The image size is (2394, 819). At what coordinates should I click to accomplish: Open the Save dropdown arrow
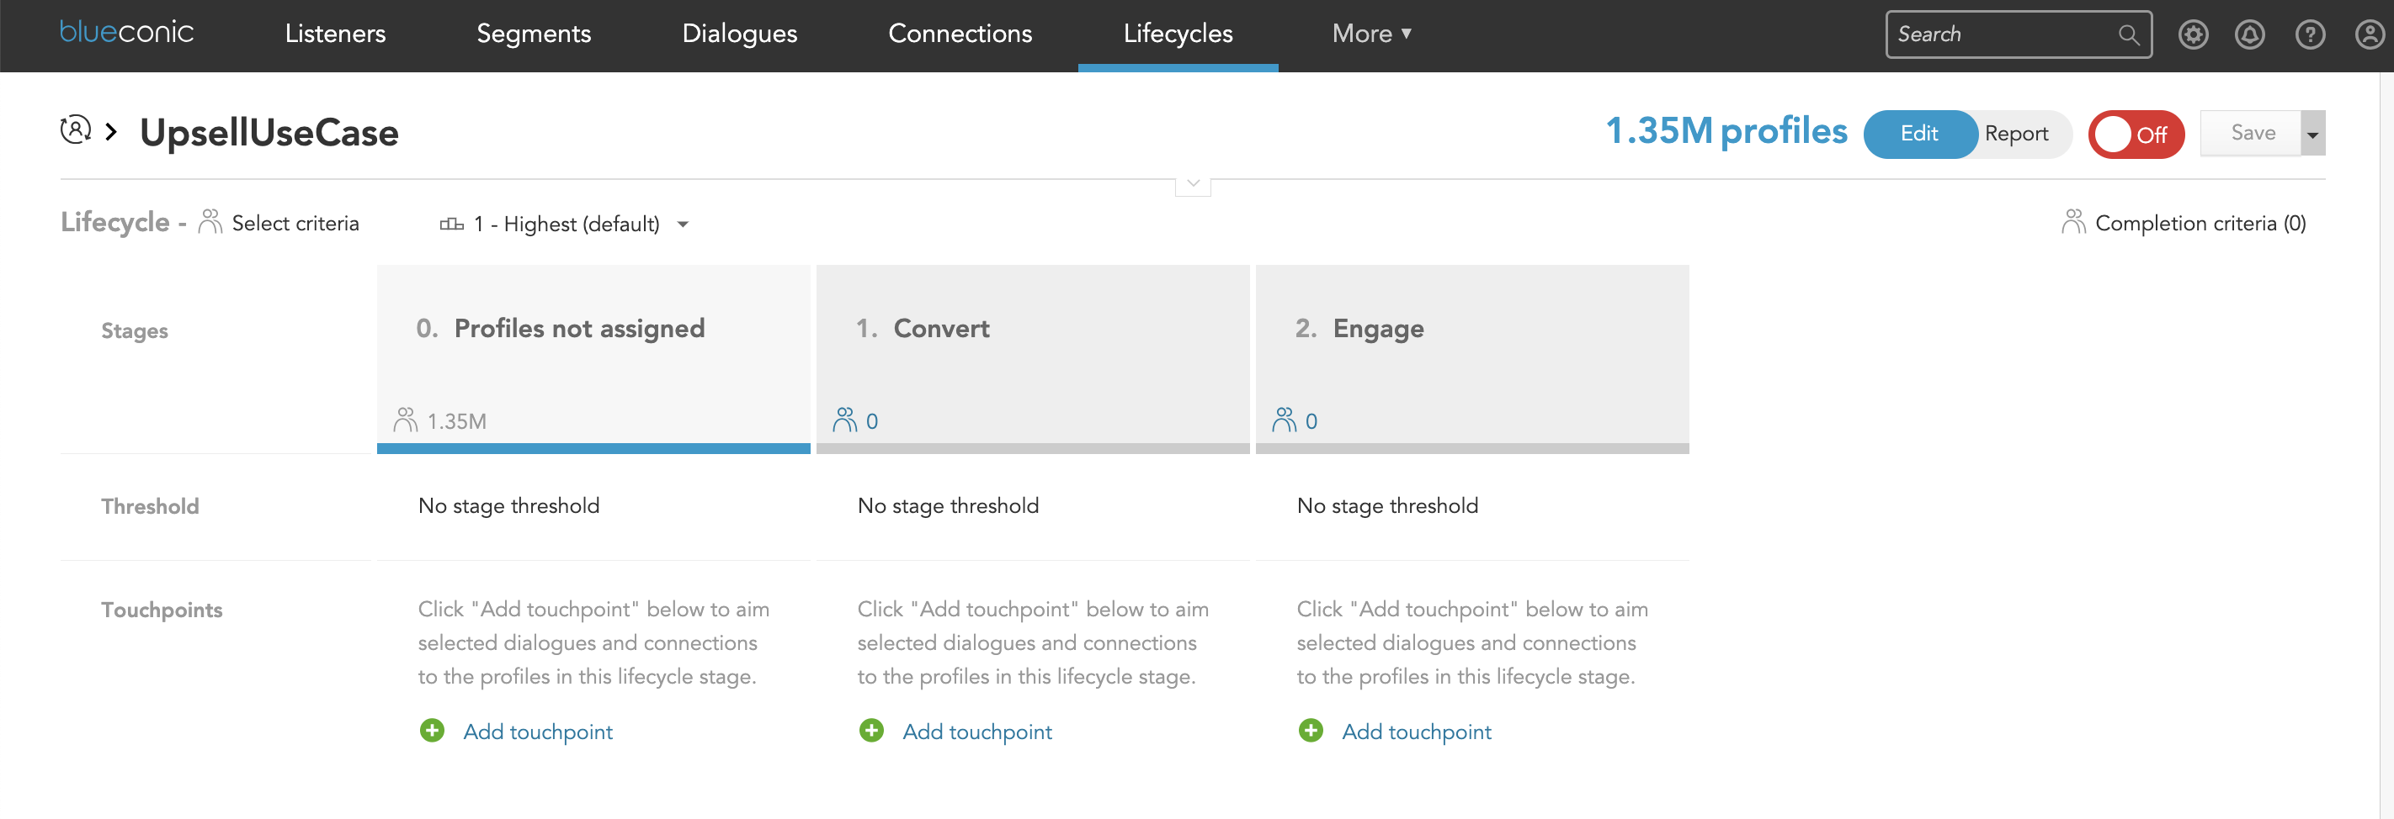tap(2312, 134)
